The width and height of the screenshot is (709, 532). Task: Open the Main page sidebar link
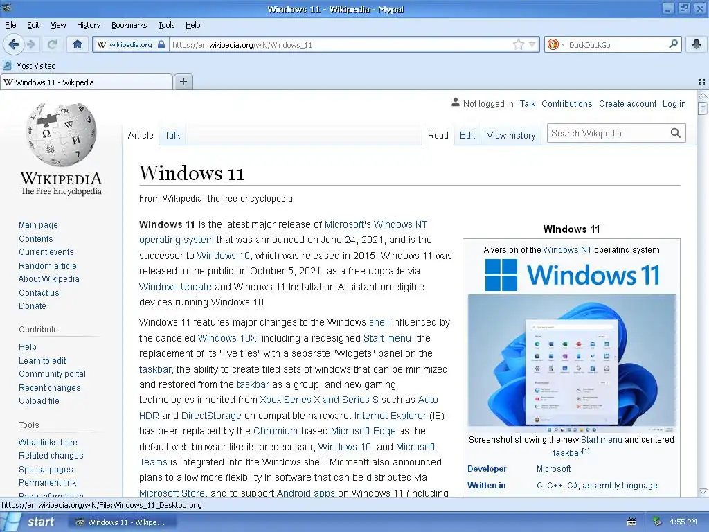pyautogui.click(x=39, y=225)
